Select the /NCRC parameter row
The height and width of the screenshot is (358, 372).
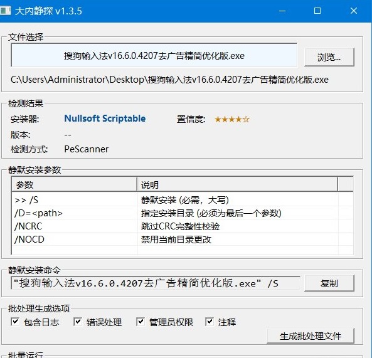tap(182, 226)
